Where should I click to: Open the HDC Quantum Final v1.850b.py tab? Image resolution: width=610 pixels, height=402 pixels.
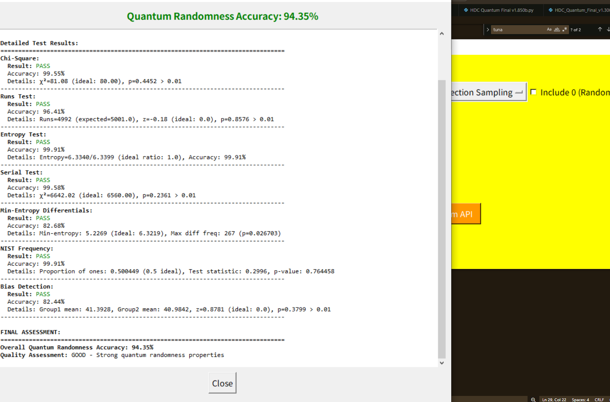coord(502,10)
